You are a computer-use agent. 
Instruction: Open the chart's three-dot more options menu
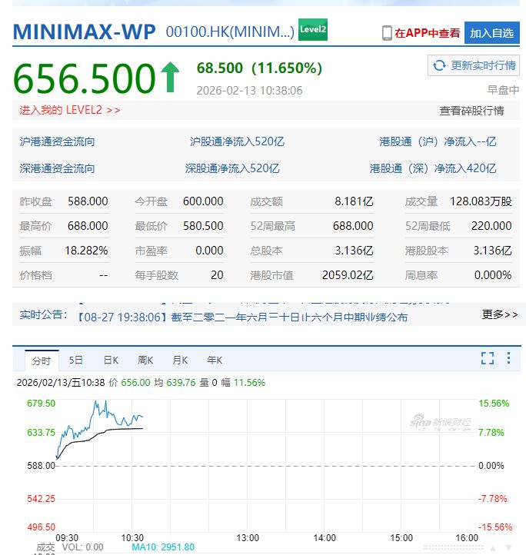click(x=508, y=358)
